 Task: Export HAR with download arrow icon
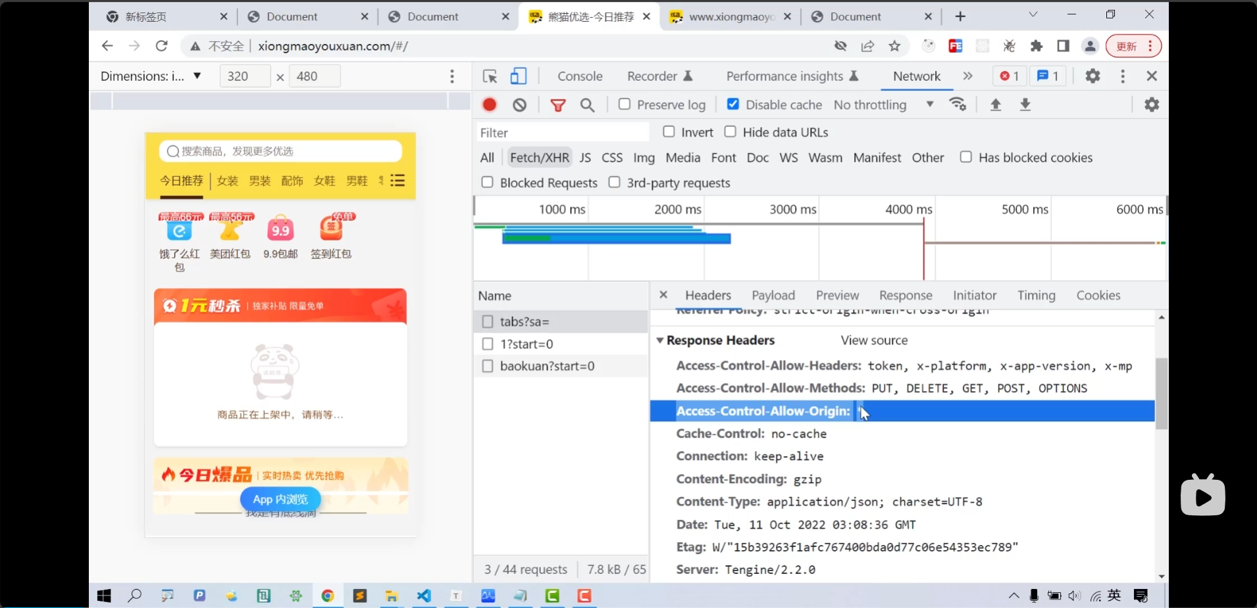tap(1025, 105)
